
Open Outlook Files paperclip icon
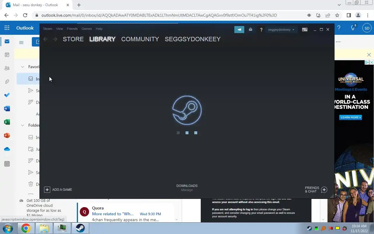[7, 82]
